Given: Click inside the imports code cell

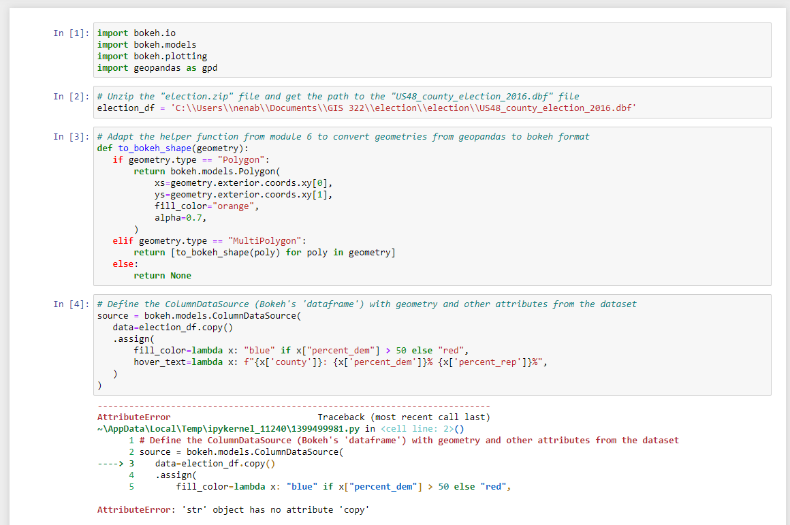Looking at the screenshot, I should (432, 50).
